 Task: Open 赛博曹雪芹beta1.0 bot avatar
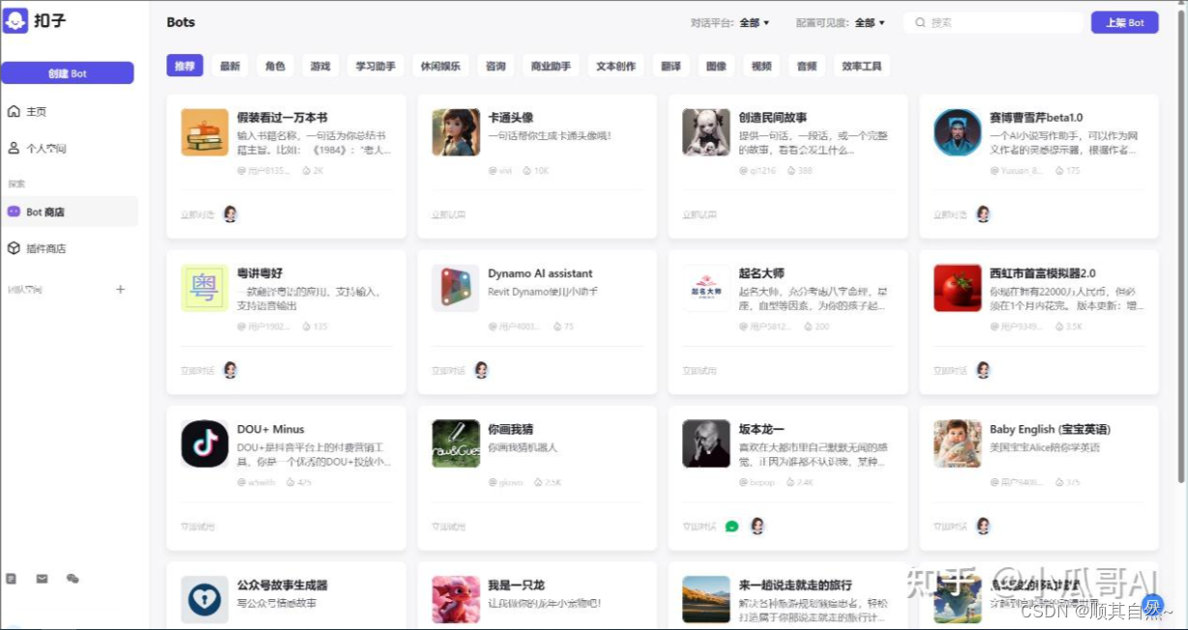coord(958,132)
